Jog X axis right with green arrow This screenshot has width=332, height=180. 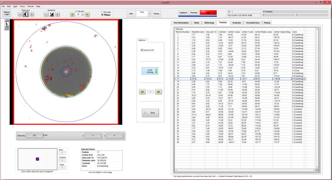coord(87,14)
